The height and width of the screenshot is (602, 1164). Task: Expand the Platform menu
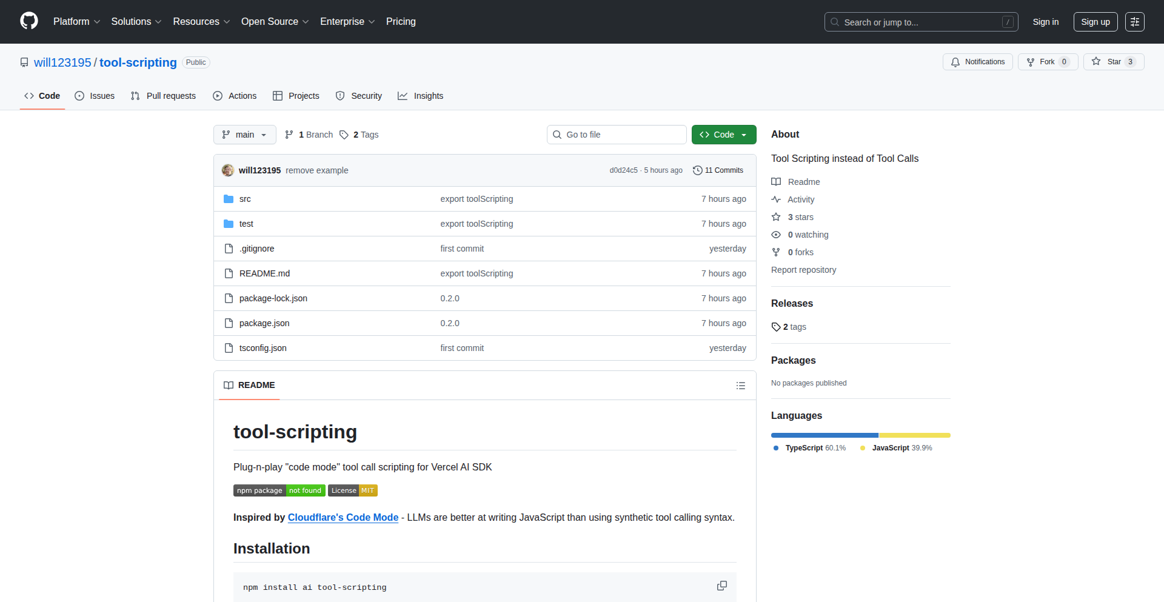pyautogui.click(x=76, y=21)
